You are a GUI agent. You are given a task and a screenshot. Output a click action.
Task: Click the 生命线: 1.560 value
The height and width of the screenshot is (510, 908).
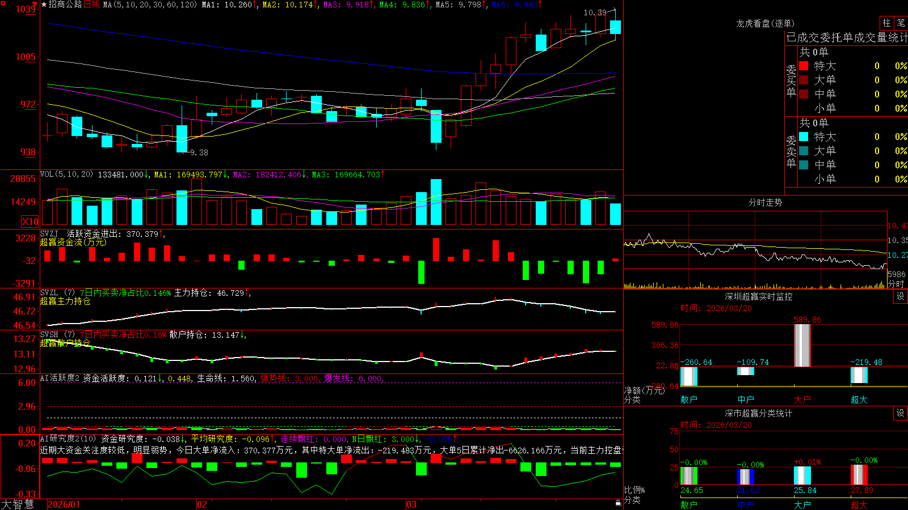click(x=226, y=379)
